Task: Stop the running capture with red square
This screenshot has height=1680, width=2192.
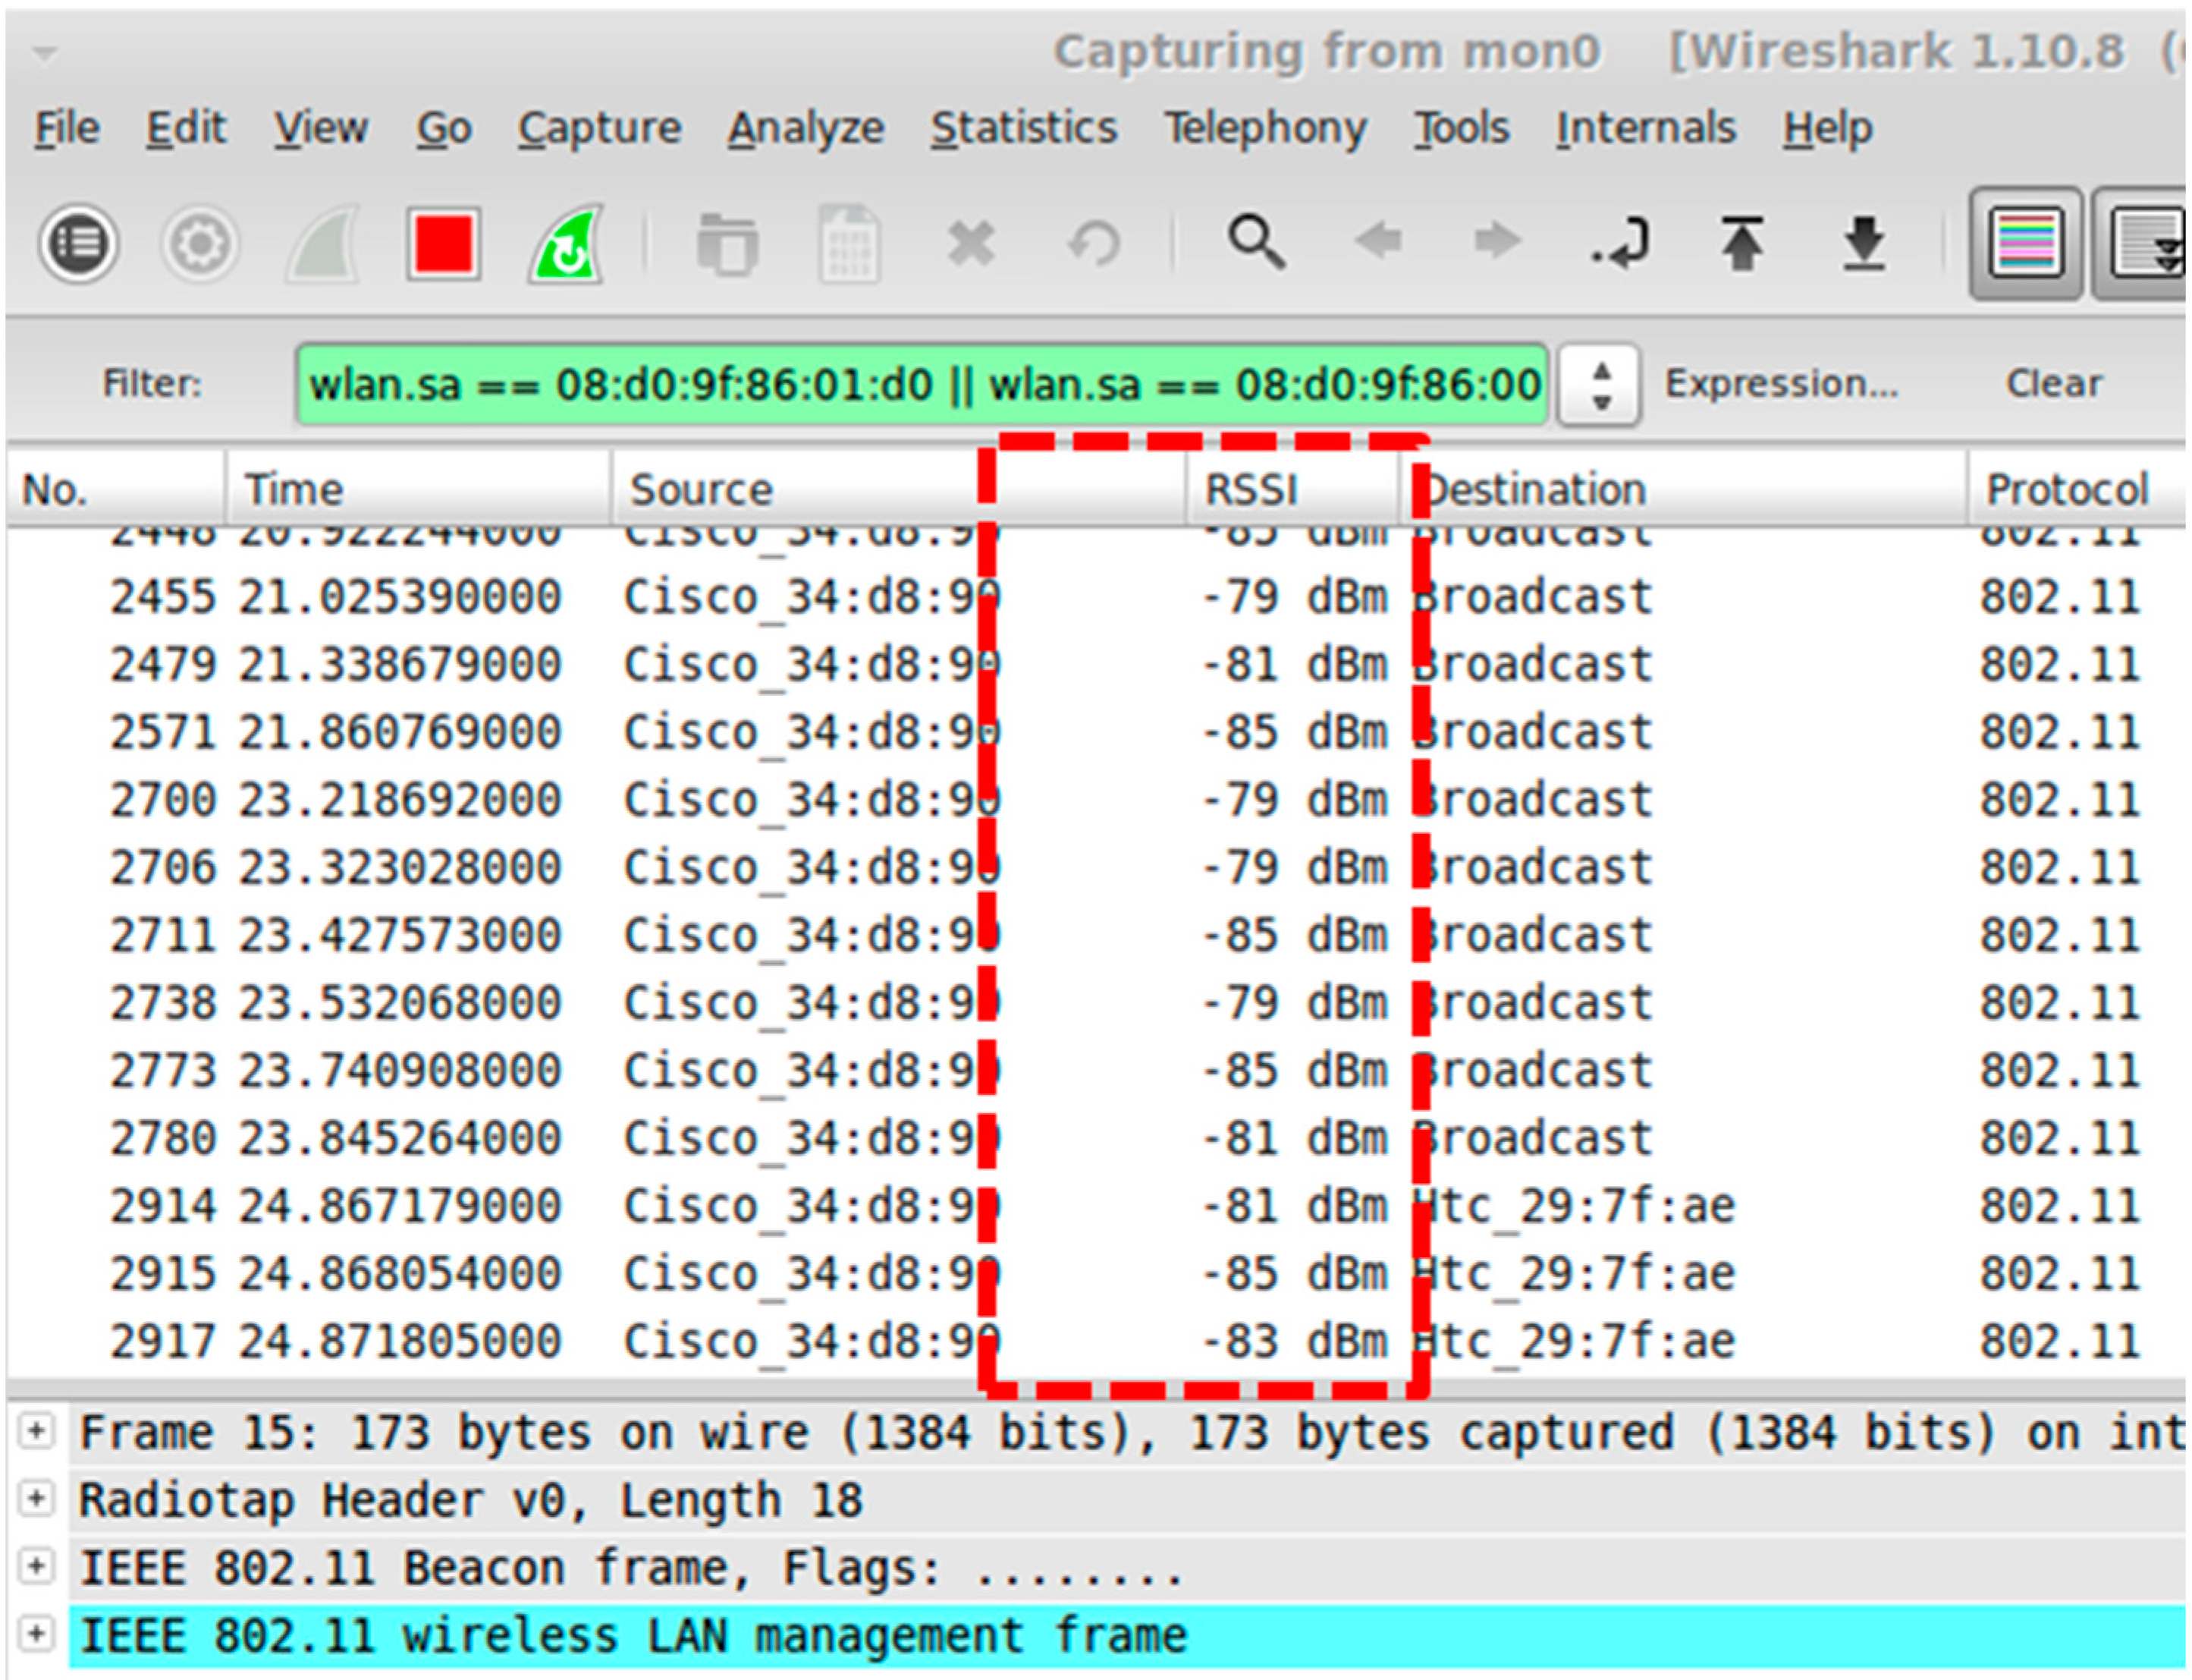Action: click(x=444, y=243)
